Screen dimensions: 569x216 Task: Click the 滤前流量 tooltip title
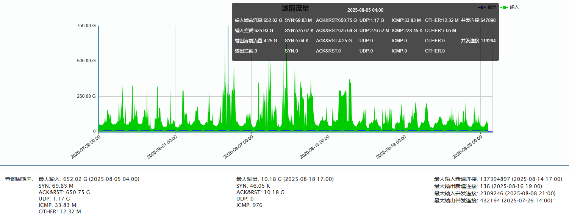click(295, 8)
